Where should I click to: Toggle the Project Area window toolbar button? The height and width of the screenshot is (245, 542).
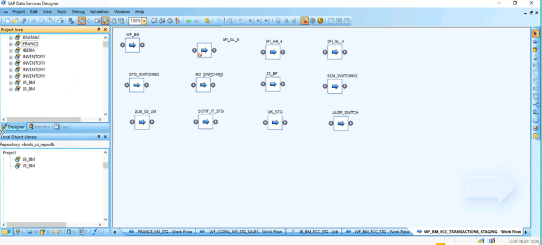(x=105, y=21)
